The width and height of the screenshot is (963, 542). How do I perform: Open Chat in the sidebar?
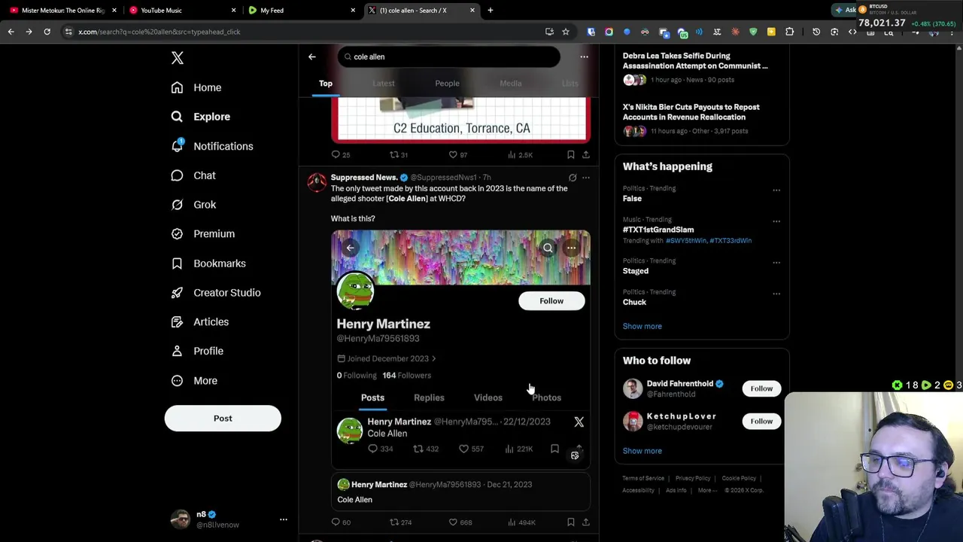click(193, 175)
